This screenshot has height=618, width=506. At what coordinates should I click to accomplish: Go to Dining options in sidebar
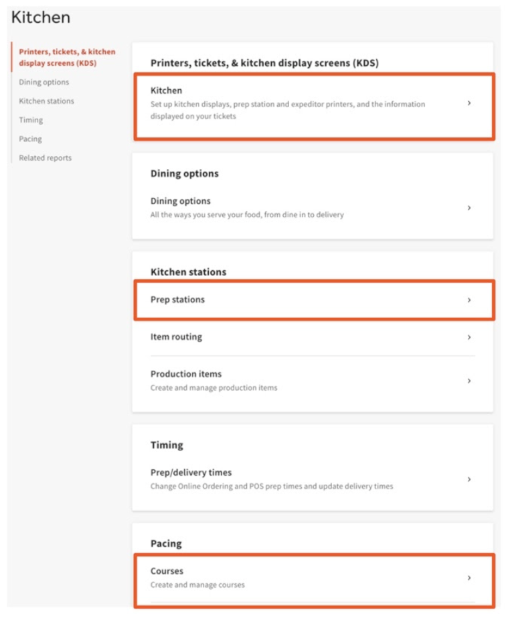click(x=44, y=82)
